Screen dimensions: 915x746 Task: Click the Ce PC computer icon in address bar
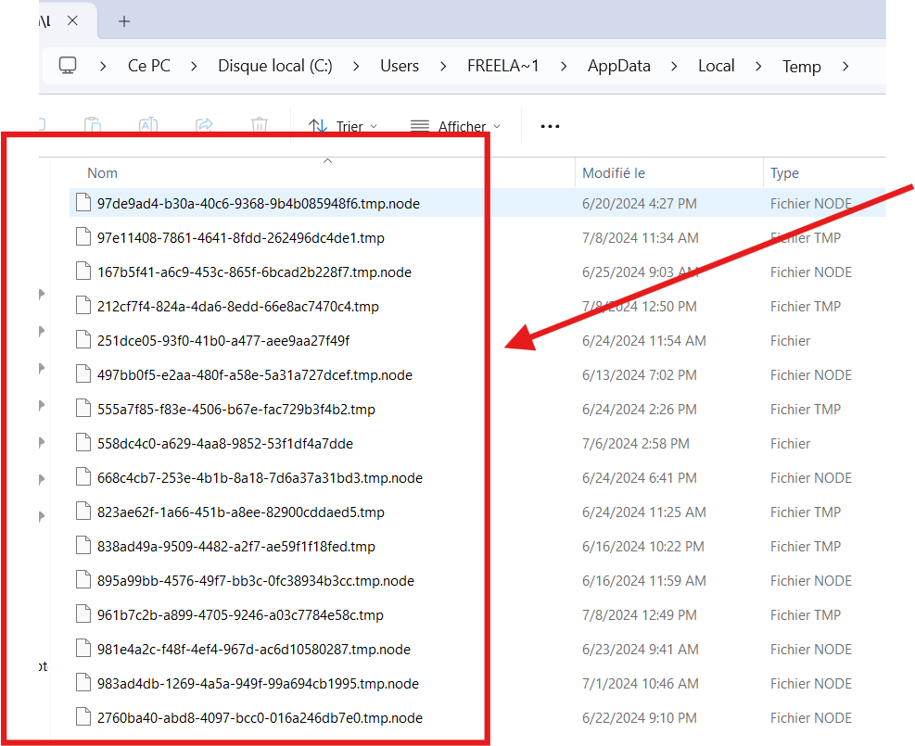(68, 65)
